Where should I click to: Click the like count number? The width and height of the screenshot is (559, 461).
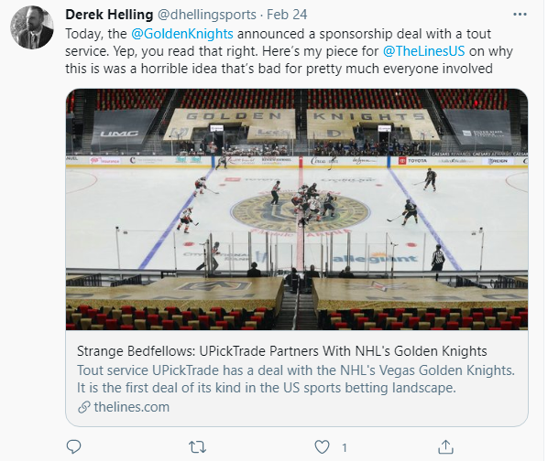click(x=345, y=448)
